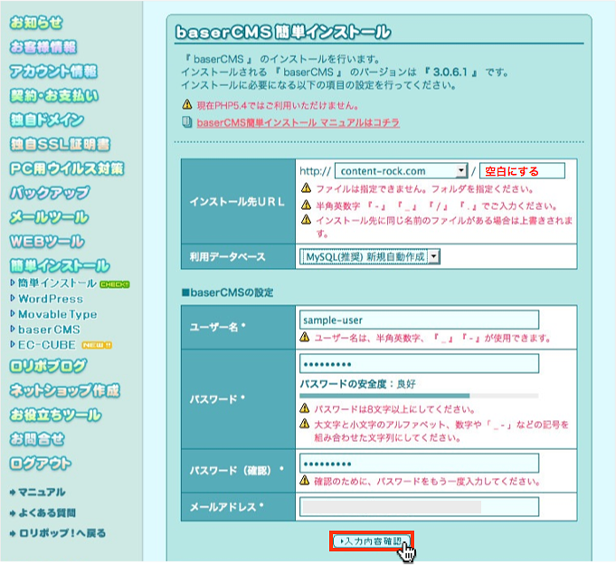Open the バックアップ menu
The height and width of the screenshot is (565, 616).
tap(50, 193)
